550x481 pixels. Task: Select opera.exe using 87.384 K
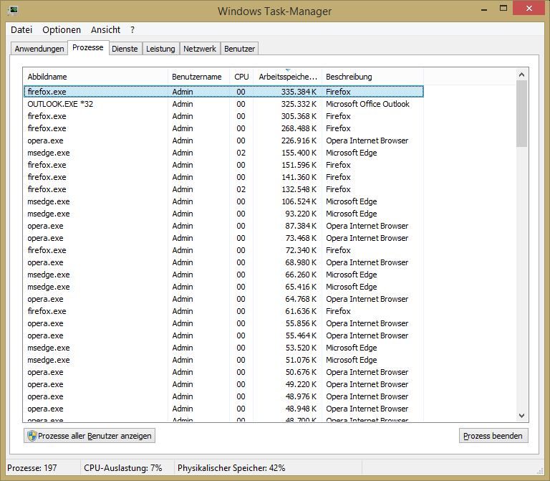pos(223,226)
